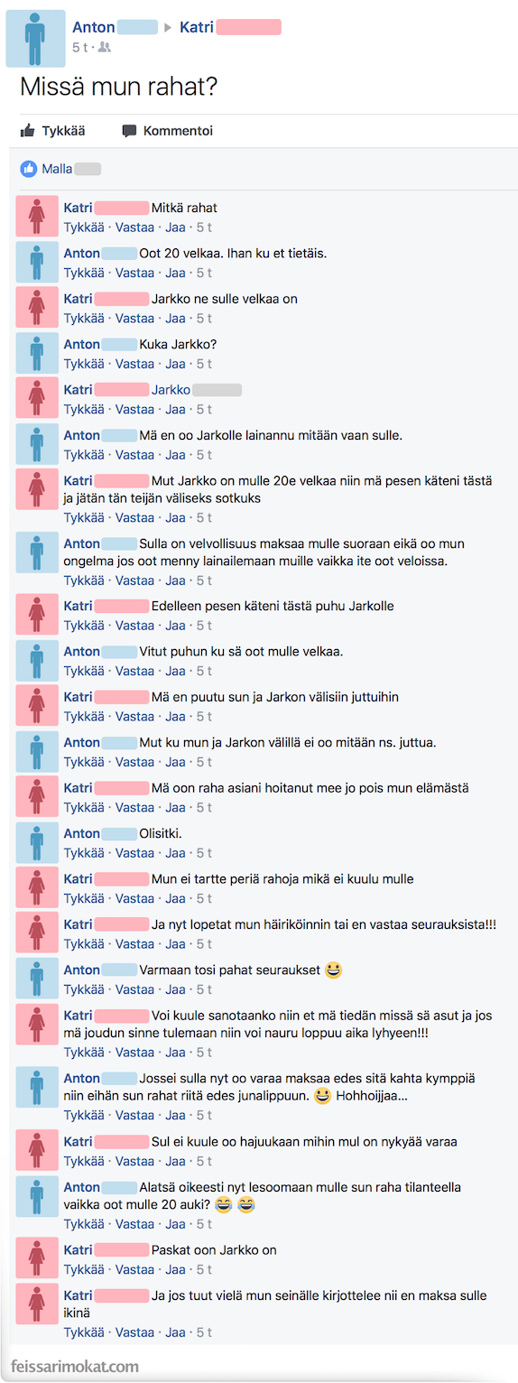The width and height of the screenshot is (518, 1383).
Task: Click Katri's avatar on 'Paskat oon Jarkko on' comment
Action: [x=37, y=1259]
